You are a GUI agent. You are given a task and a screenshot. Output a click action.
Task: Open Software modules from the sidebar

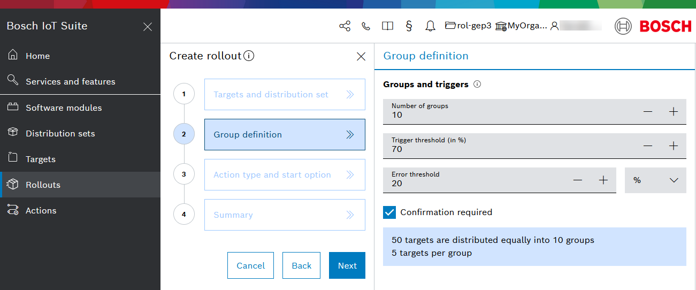click(63, 108)
